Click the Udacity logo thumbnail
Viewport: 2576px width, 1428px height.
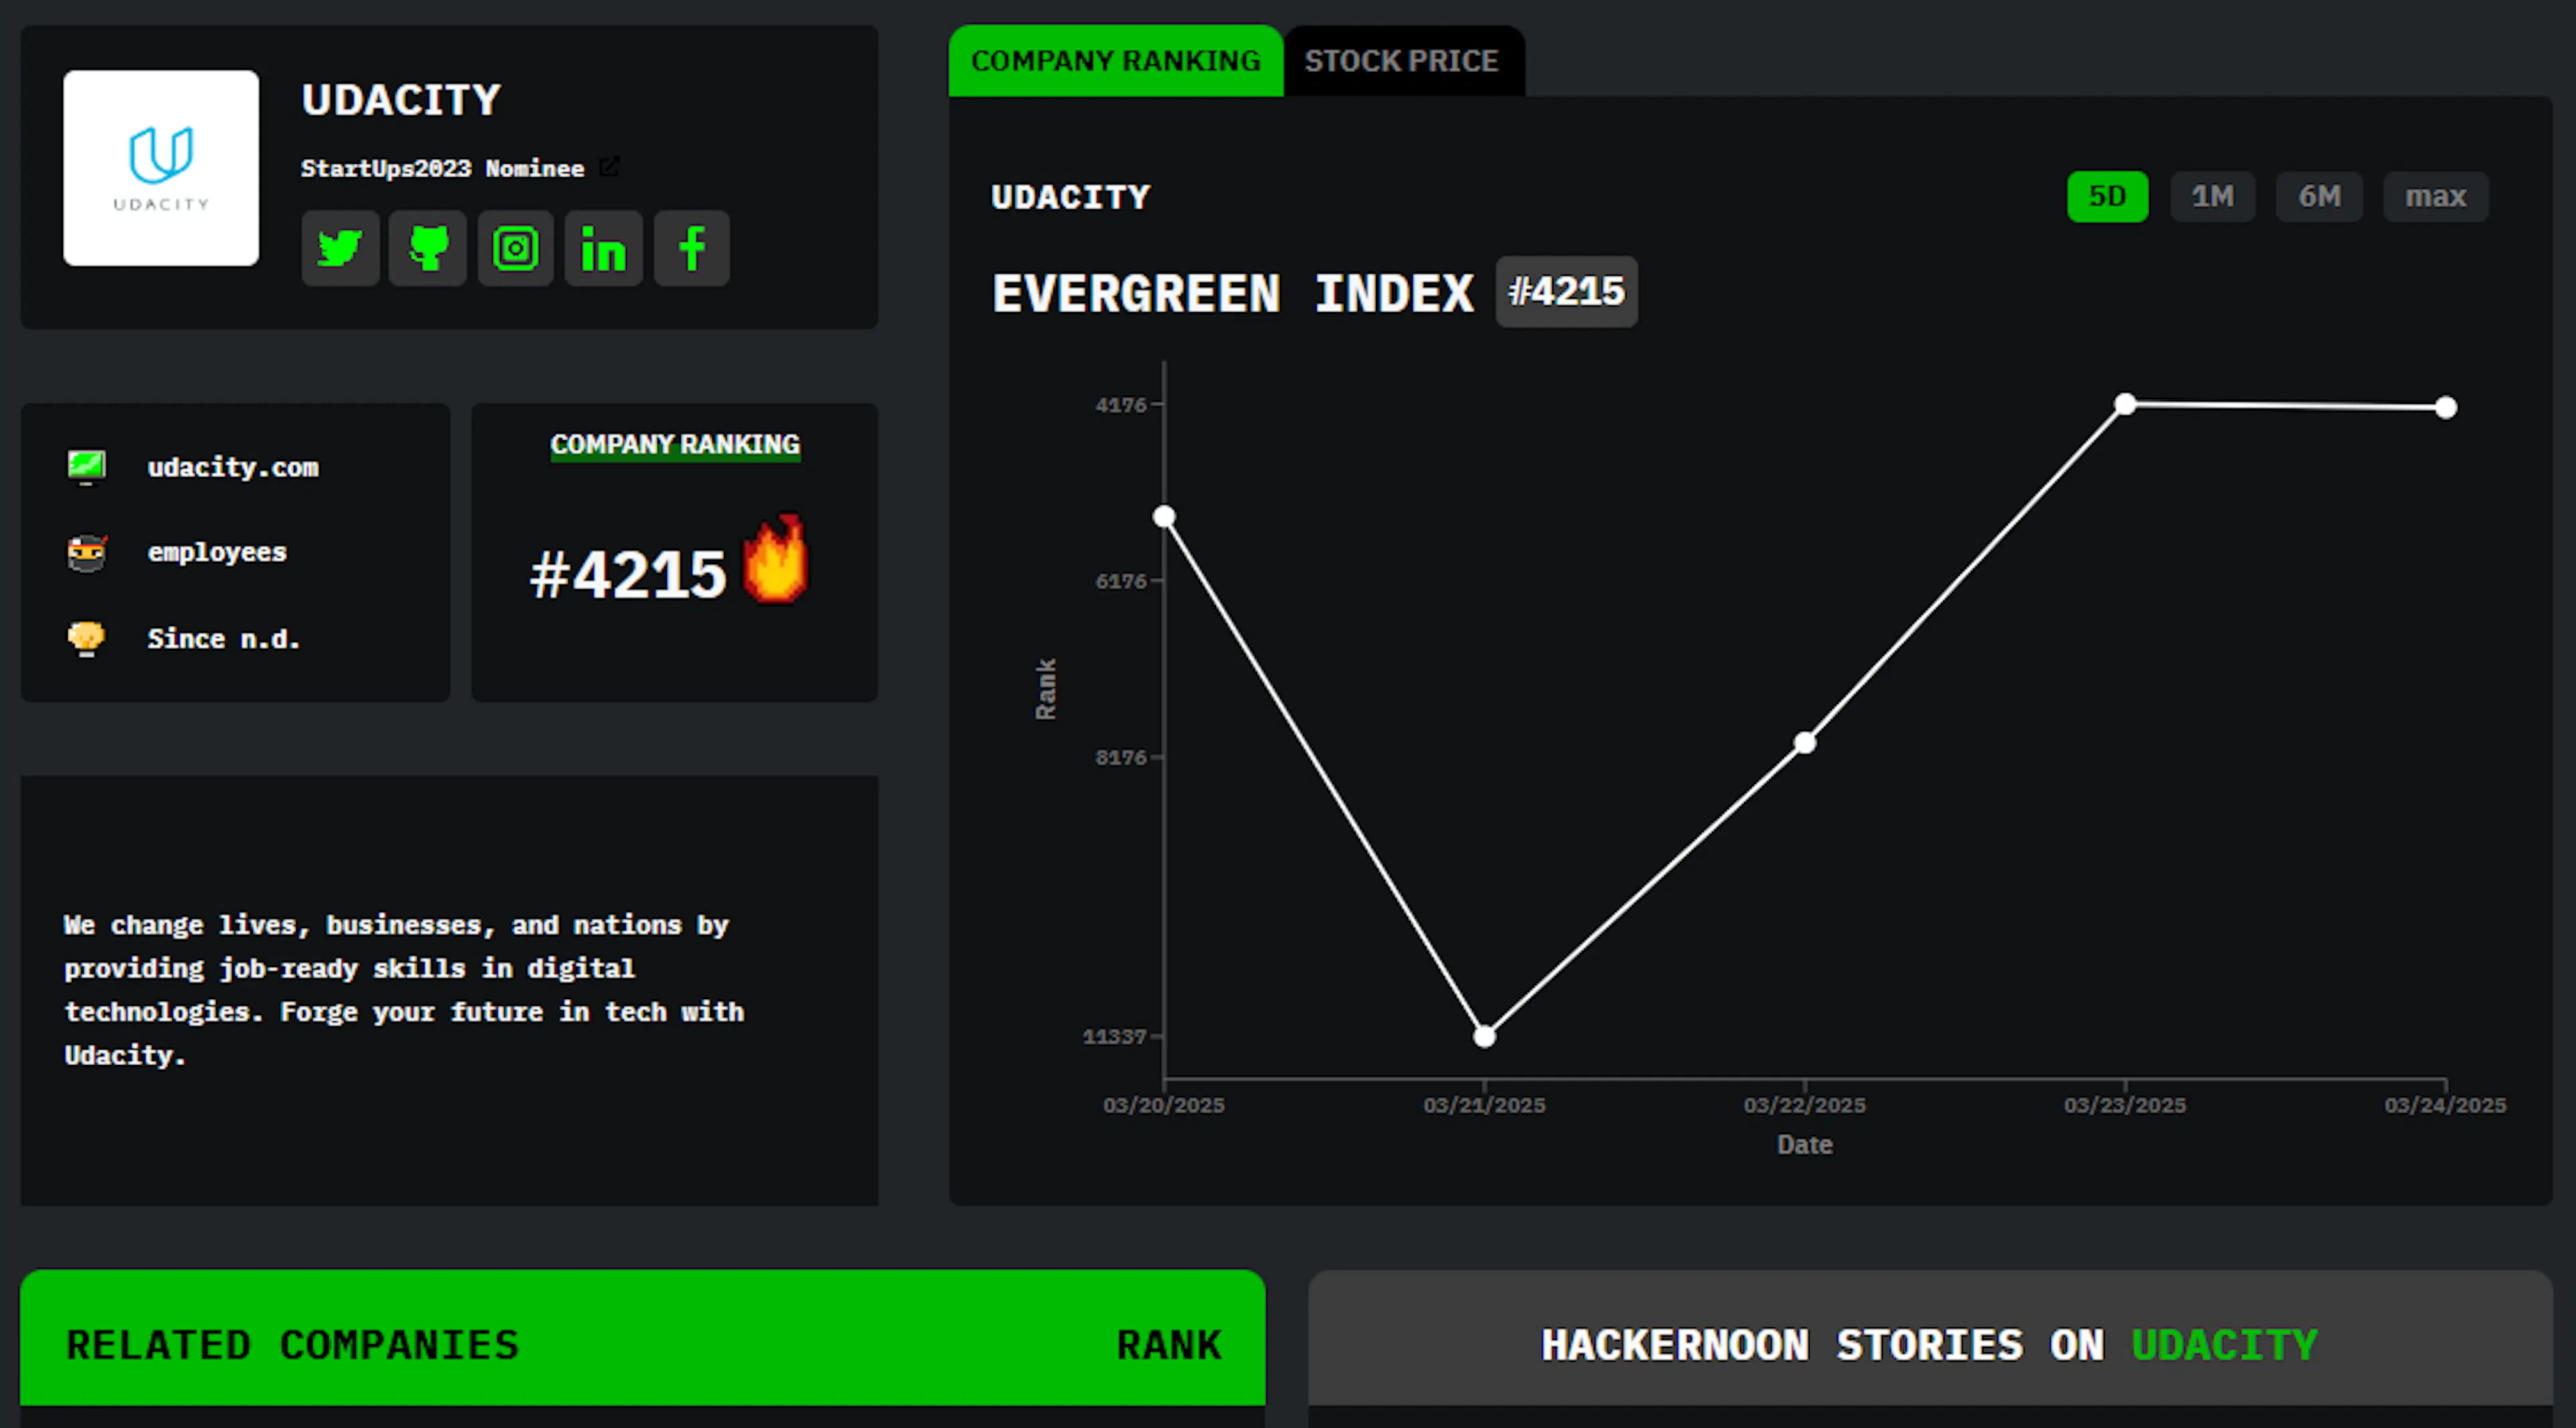[161, 168]
